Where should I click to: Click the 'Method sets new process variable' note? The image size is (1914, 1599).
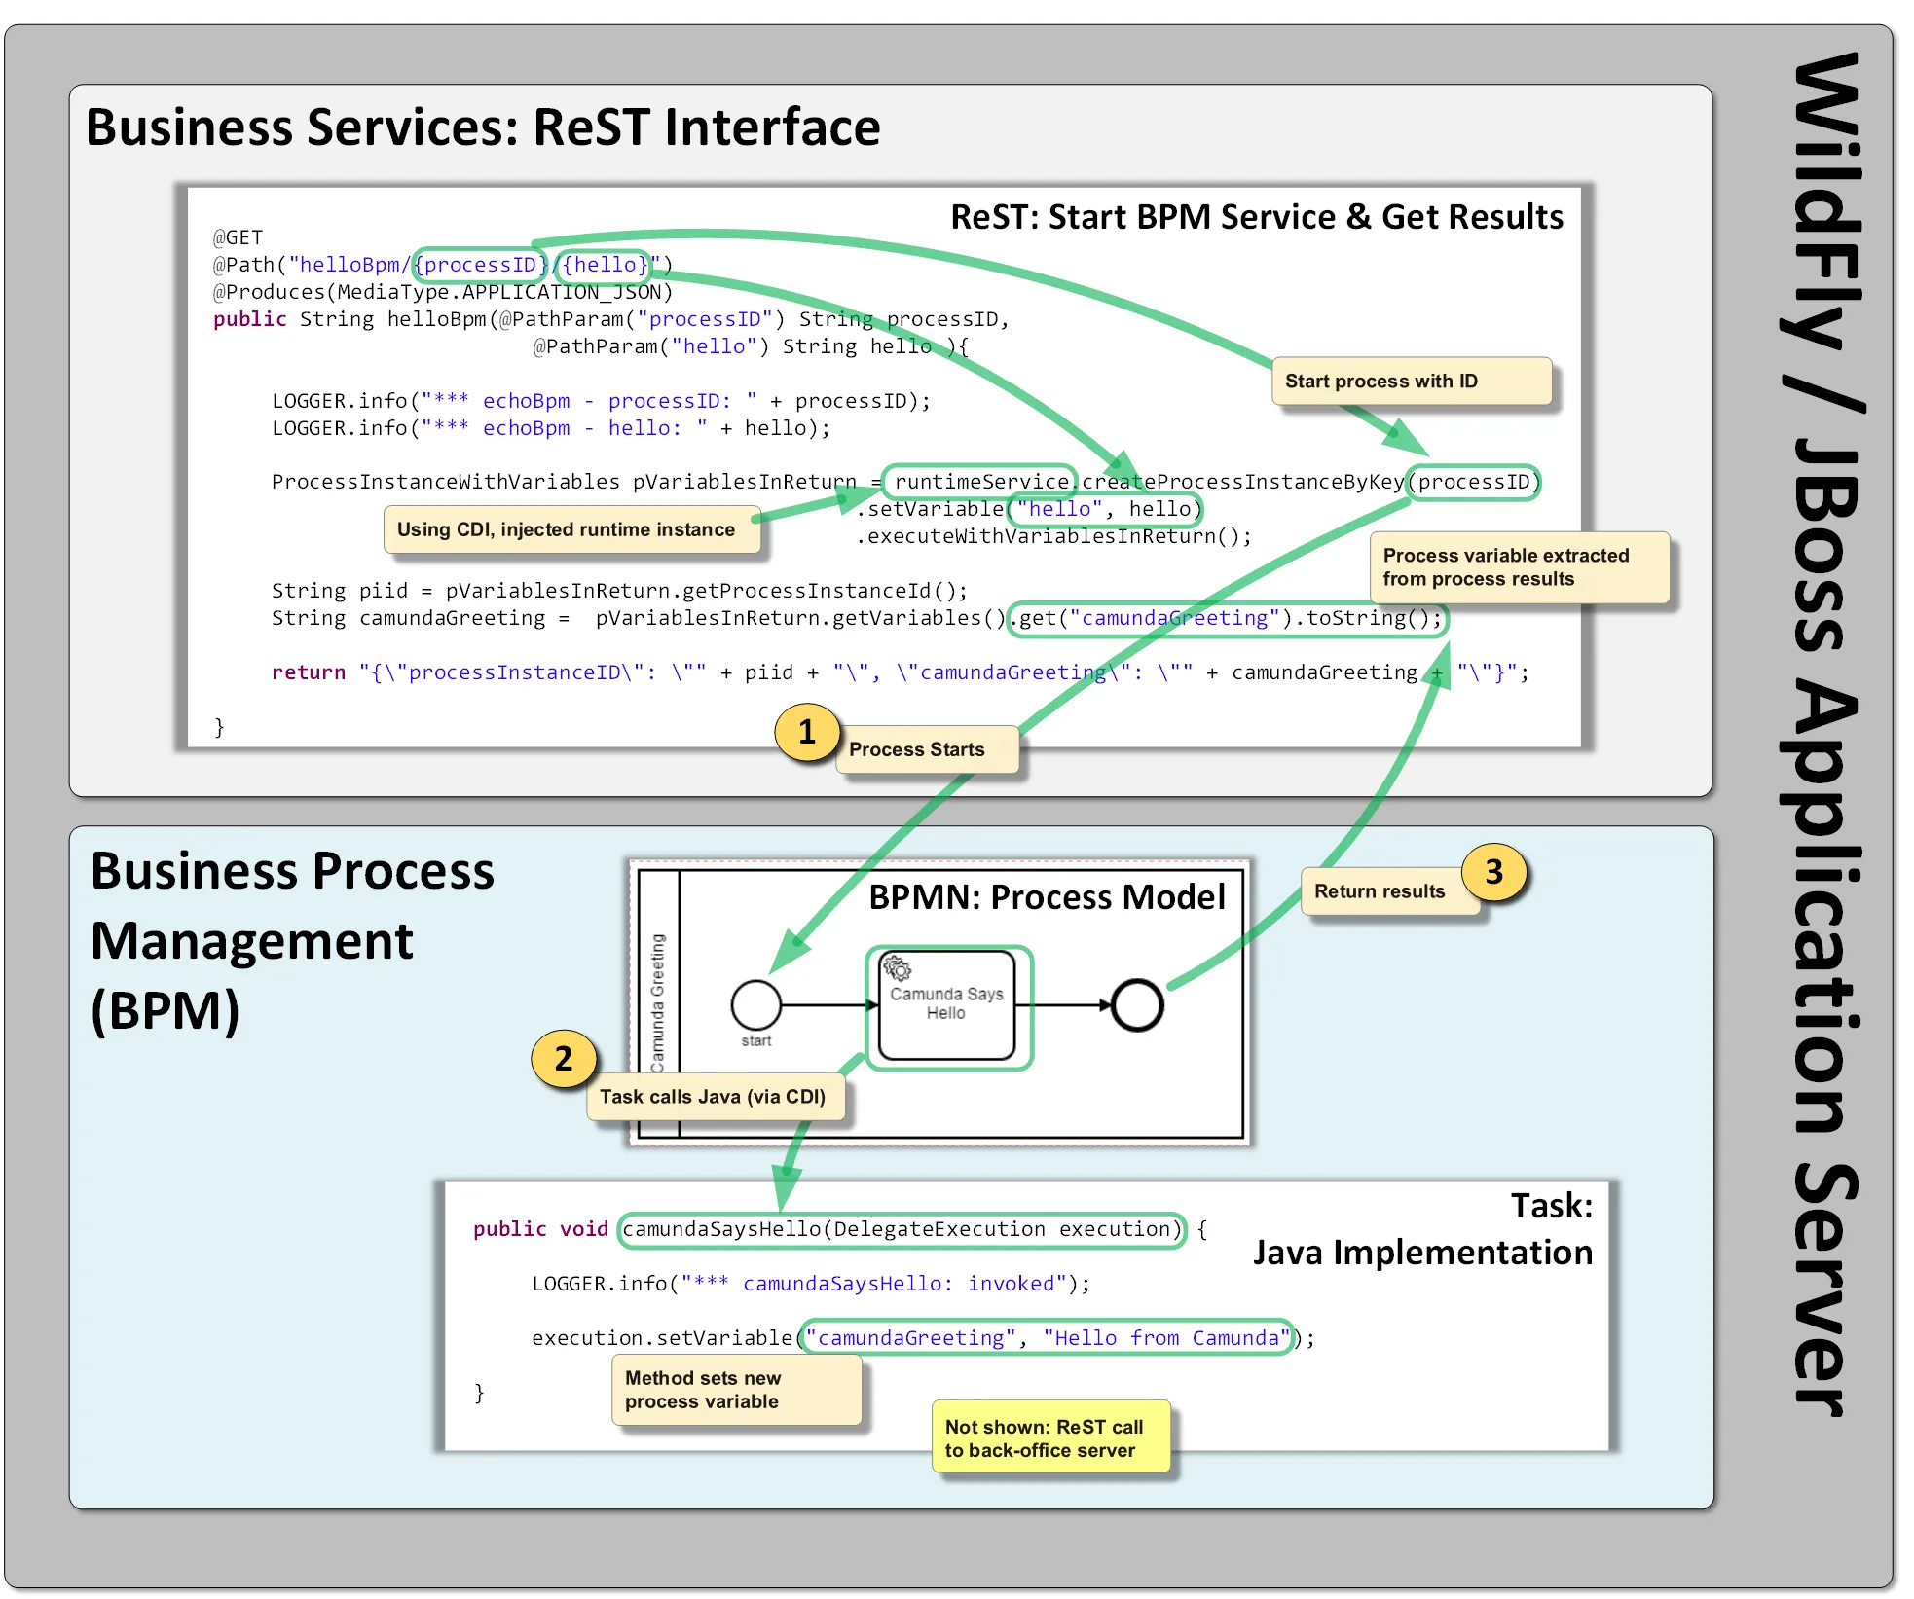tap(736, 1390)
